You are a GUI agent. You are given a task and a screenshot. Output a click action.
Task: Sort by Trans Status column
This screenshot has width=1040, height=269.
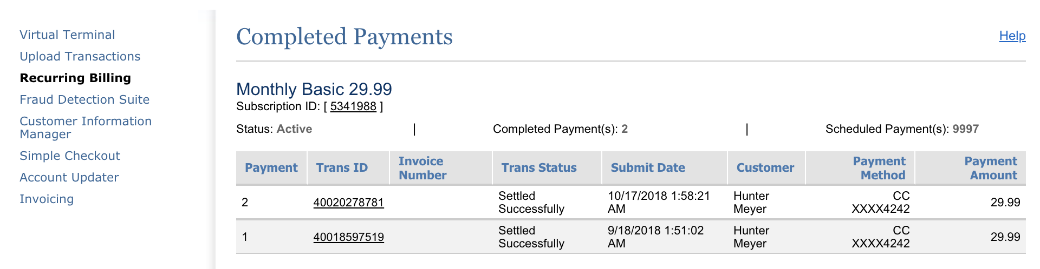[x=538, y=168]
